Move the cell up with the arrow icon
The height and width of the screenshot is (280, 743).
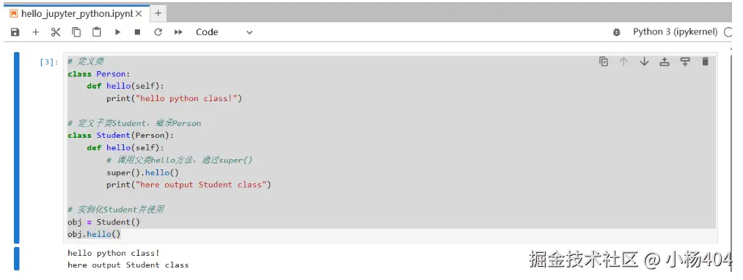pyautogui.click(x=623, y=62)
